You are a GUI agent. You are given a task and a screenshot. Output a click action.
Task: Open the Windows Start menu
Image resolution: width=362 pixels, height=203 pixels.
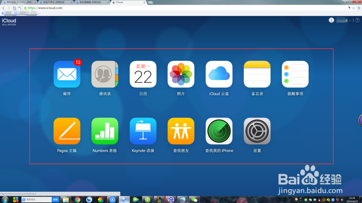pos(5,199)
